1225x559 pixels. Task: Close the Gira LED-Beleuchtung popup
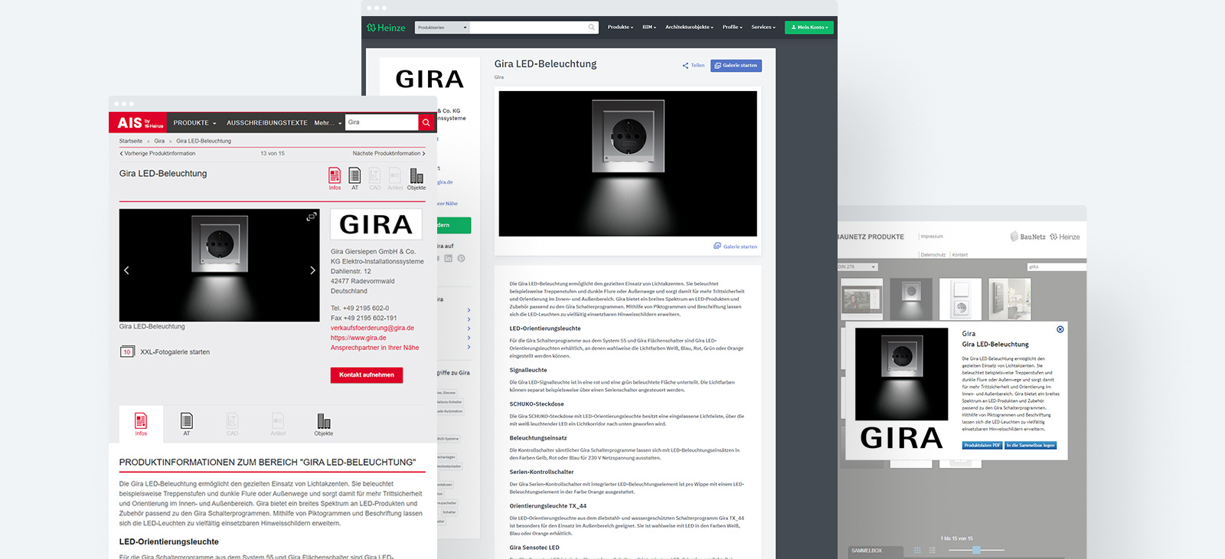point(1060,329)
